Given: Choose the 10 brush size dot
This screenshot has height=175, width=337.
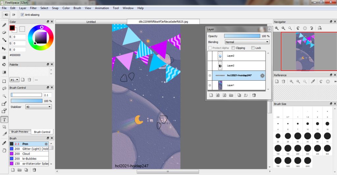Looking at the screenshot, I should click(x=308, y=124).
